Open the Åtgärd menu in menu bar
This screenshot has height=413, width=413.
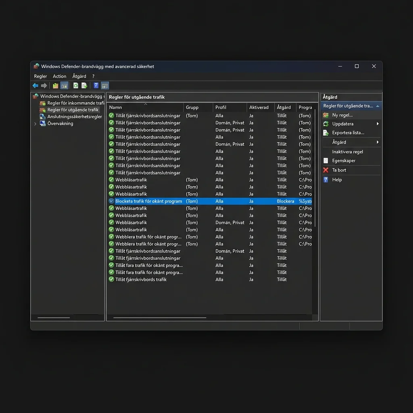coord(79,76)
